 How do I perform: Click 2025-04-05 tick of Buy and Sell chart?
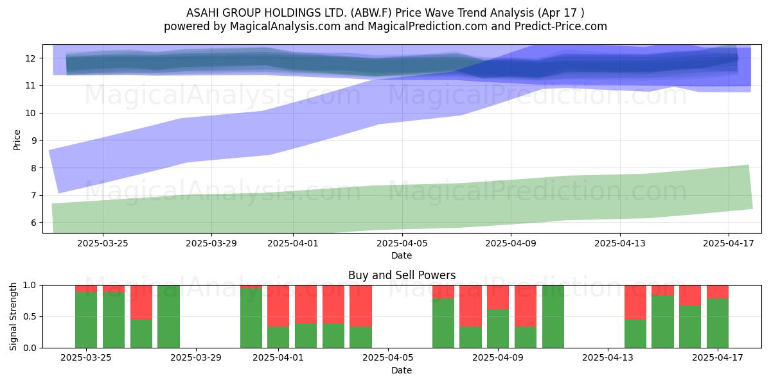388,359
